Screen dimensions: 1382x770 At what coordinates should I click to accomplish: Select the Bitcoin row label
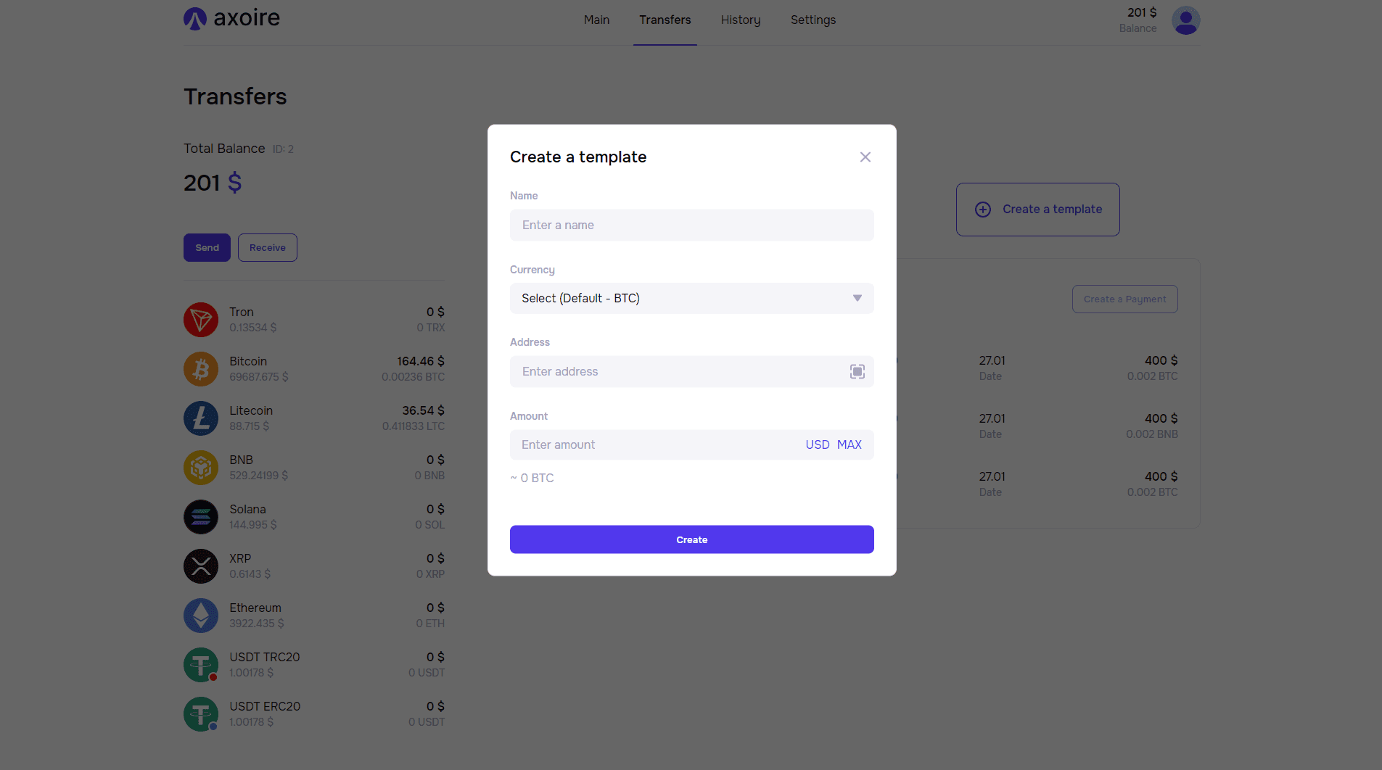click(248, 362)
